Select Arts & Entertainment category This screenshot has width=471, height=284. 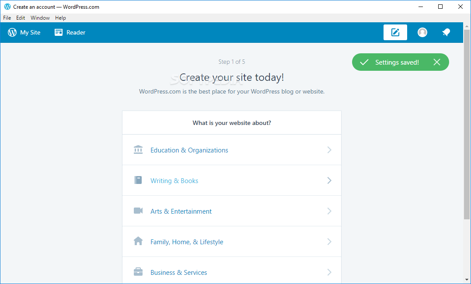[232, 211]
